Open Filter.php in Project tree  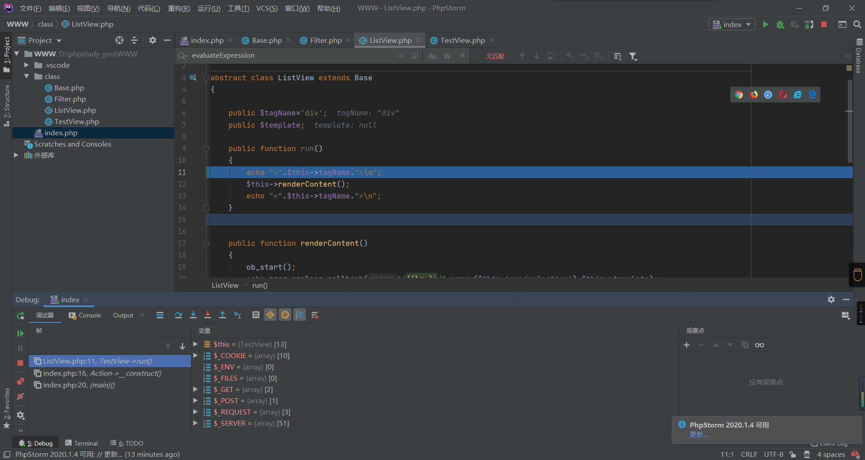pyautogui.click(x=70, y=99)
